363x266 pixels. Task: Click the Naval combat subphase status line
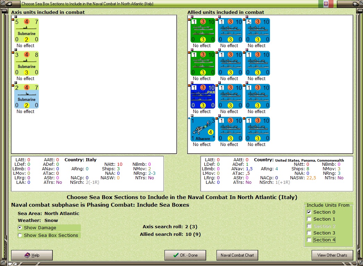(x=100, y=205)
